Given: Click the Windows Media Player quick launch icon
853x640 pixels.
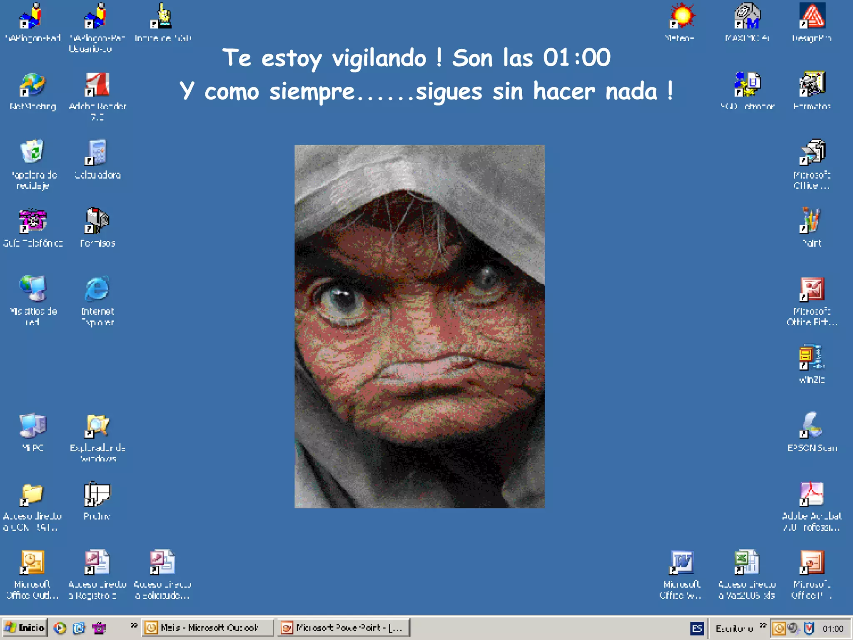Looking at the screenshot, I should (60, 628).
